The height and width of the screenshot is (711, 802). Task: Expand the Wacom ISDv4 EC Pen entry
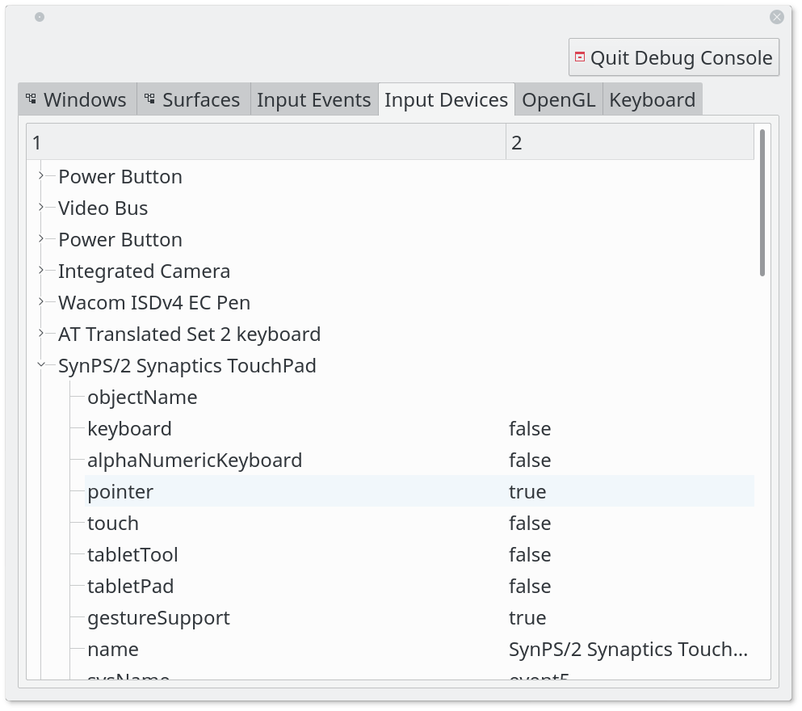click(x=41, y=302)
